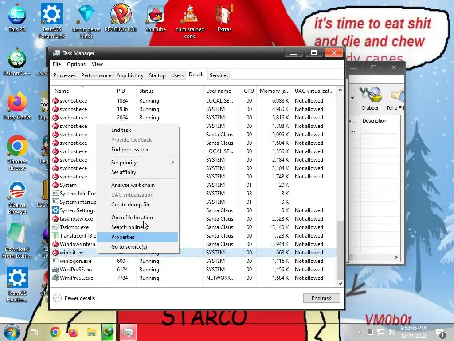Select the winlogon.exe process row
This screenshot has width=454, height=341.
(x=193, y=261)
